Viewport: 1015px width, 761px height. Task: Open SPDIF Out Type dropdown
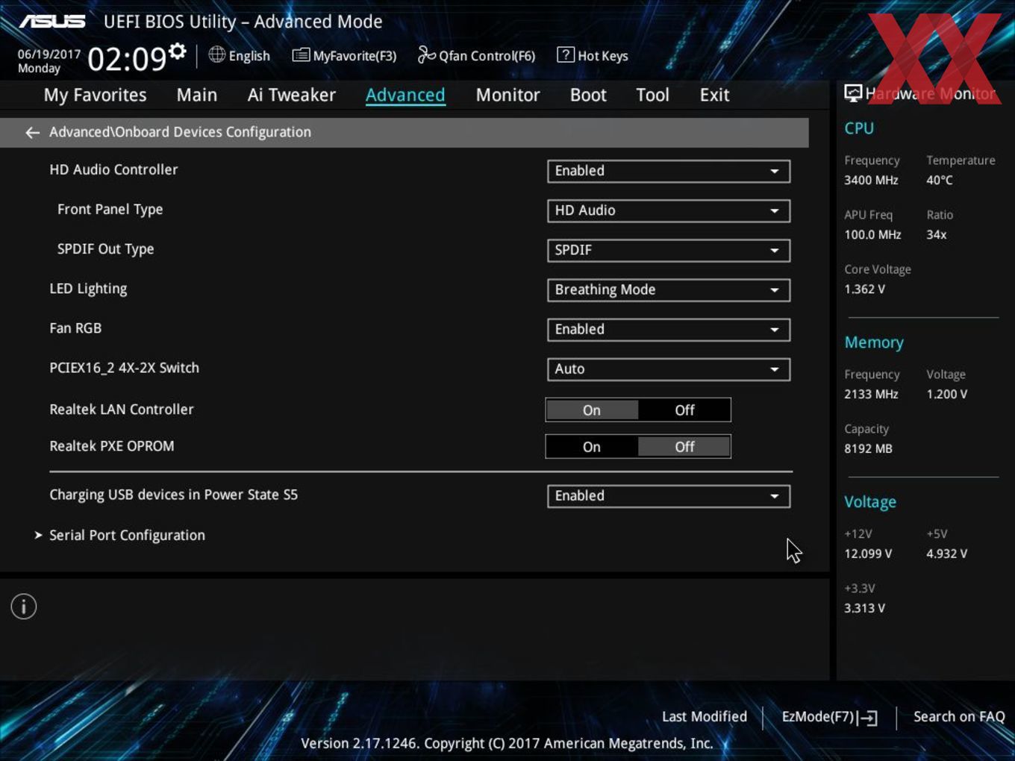[x=669, y=250]
